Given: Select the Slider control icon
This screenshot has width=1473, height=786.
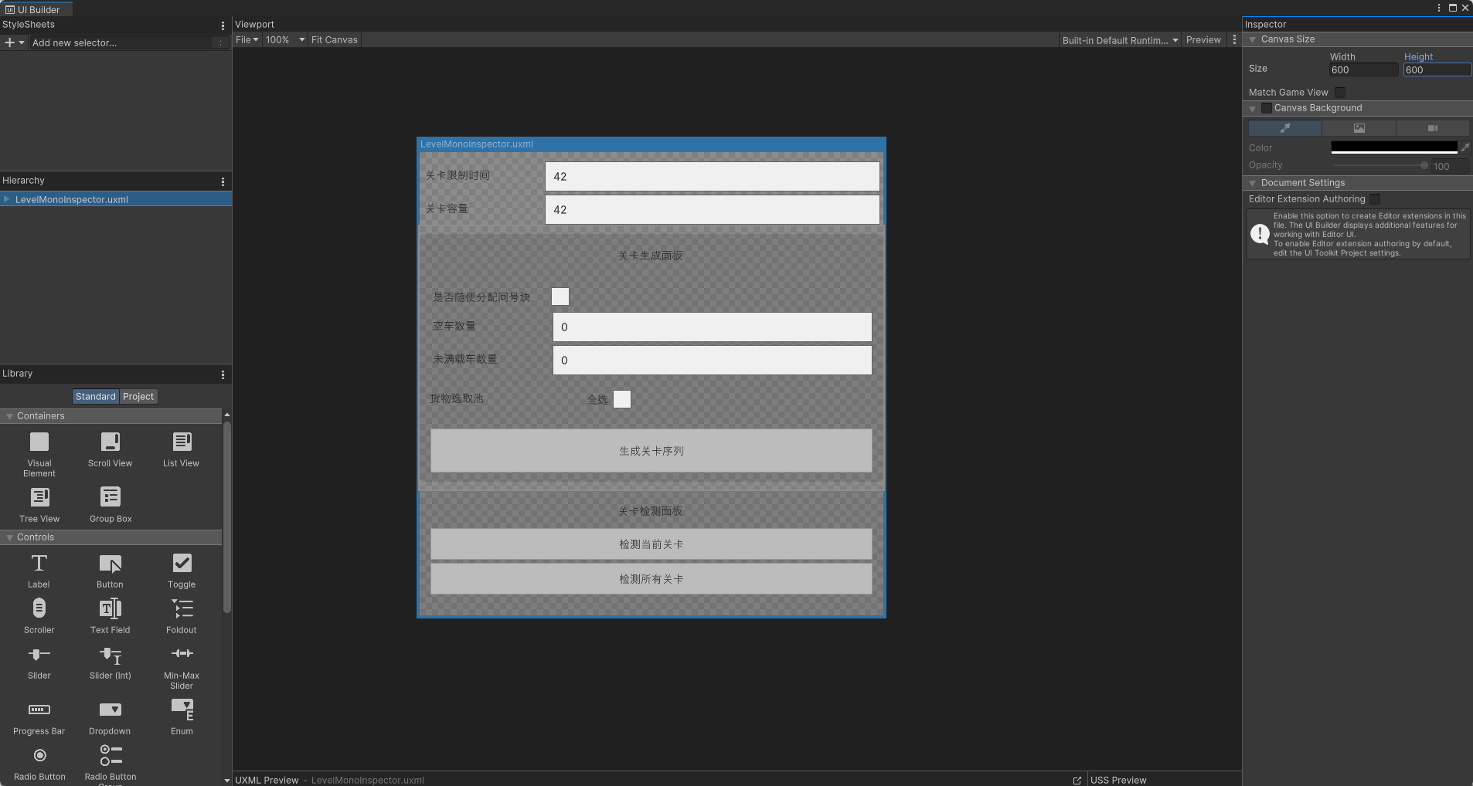Looking at the screenshot, I should 39,655.
